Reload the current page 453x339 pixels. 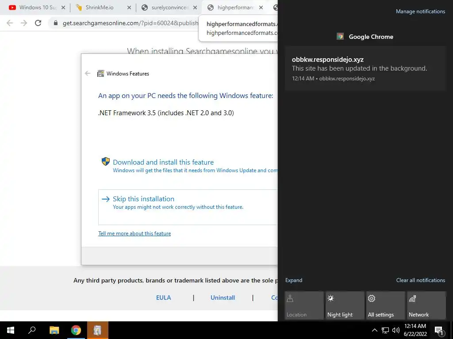click(38, 23)
